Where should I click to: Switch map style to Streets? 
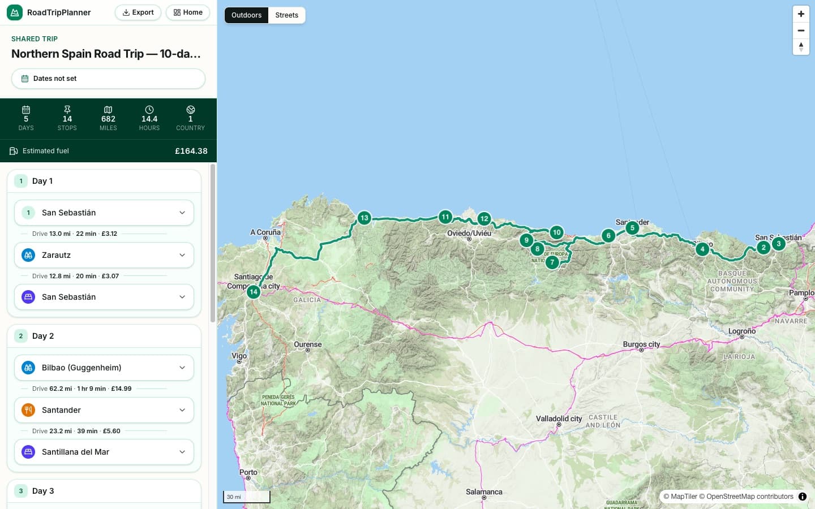click(287, 15)
